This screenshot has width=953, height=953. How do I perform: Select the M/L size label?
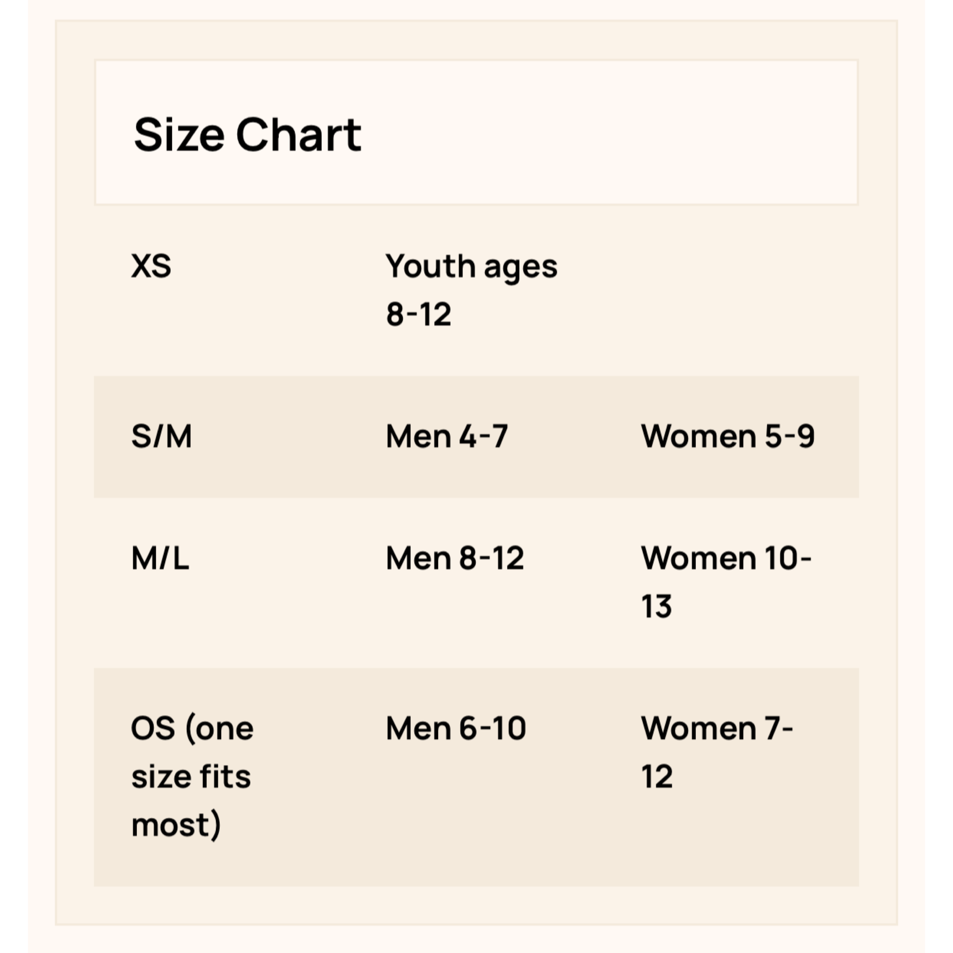pyautogui.click(x=160, y=559)
